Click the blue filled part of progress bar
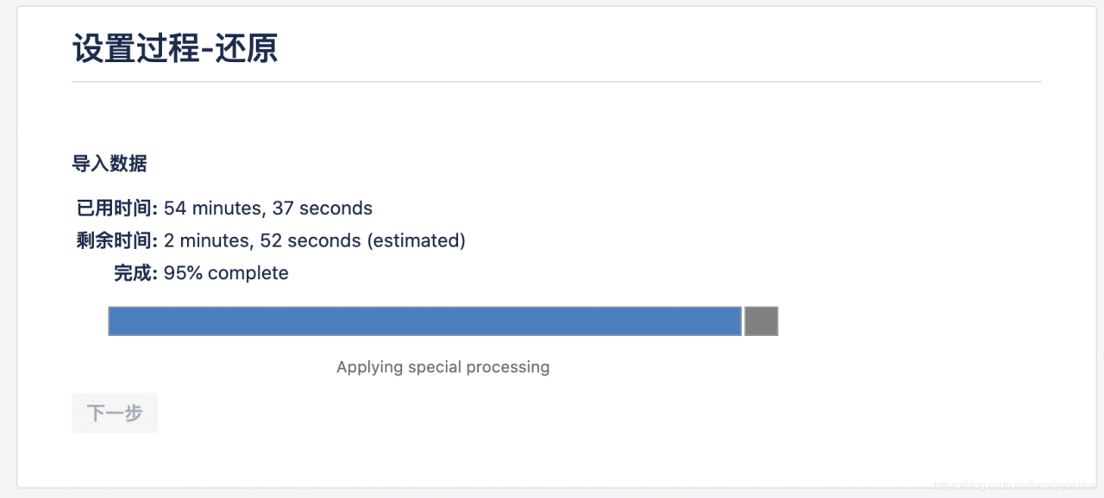Image resolution: width=1104 pixels, height=498 pixels. (x=425, y=321)
